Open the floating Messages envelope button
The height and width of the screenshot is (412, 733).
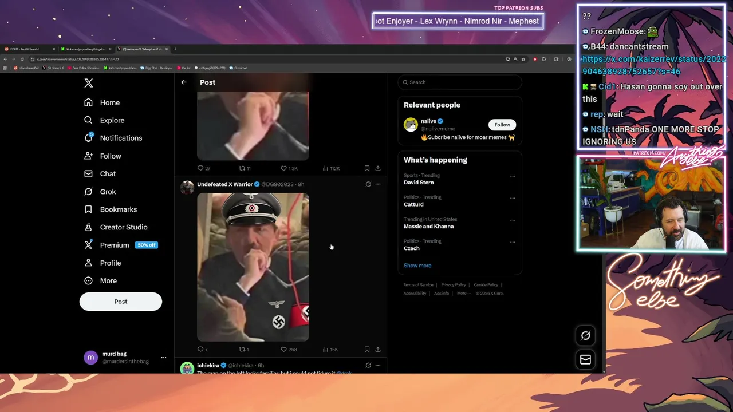(585, 359)
